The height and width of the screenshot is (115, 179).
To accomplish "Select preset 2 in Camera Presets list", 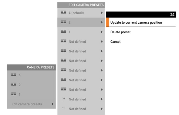I will point(32,85).
